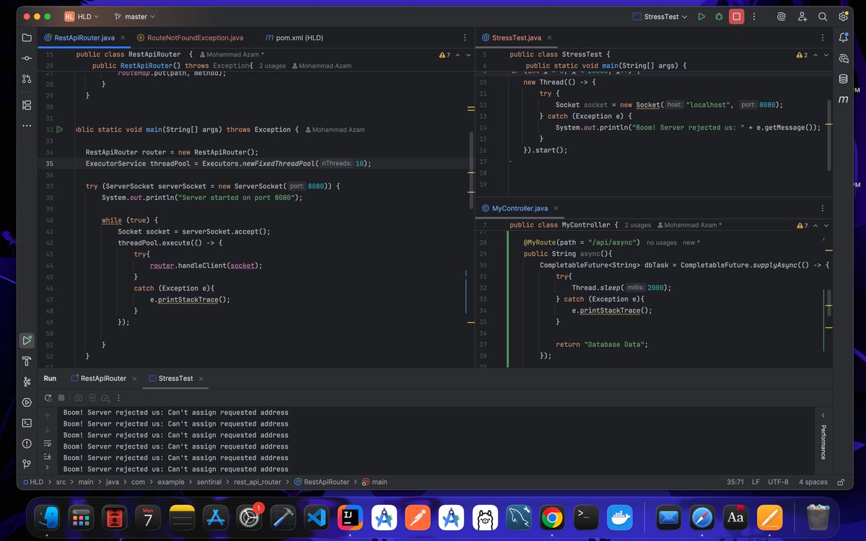Toggle scroll to end in Run console
This screenshot has width=866, height=541.
click(x=48, y=457)
